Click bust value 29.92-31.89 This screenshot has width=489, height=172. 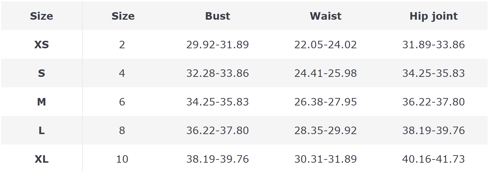(x=218, y=45)
